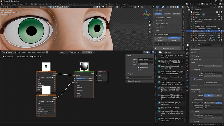Click the blue Z axis on navigation gizmo
This screenshot has width=224, height=126.
point(146,11)
